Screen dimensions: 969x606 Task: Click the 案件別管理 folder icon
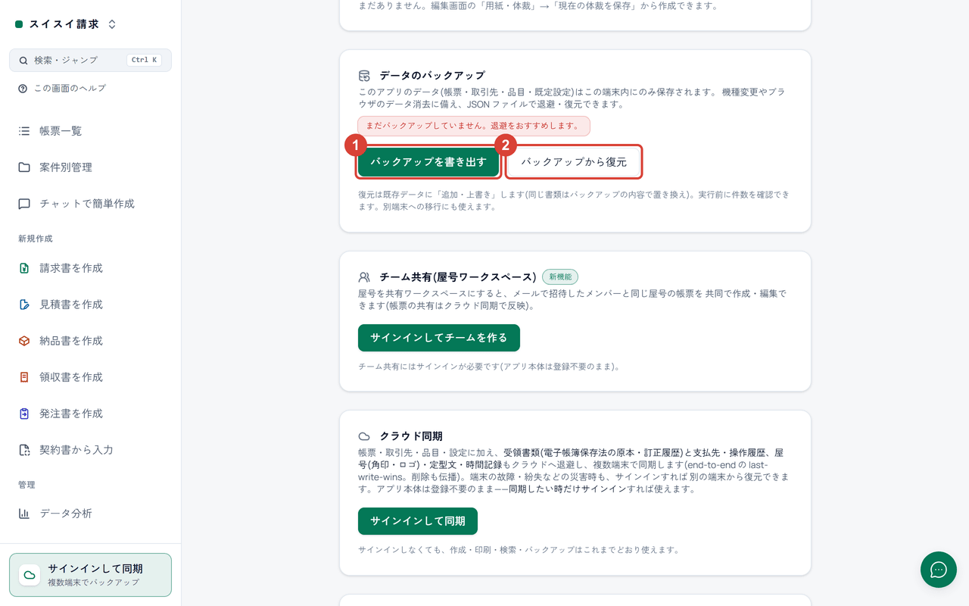coord(24,167)
